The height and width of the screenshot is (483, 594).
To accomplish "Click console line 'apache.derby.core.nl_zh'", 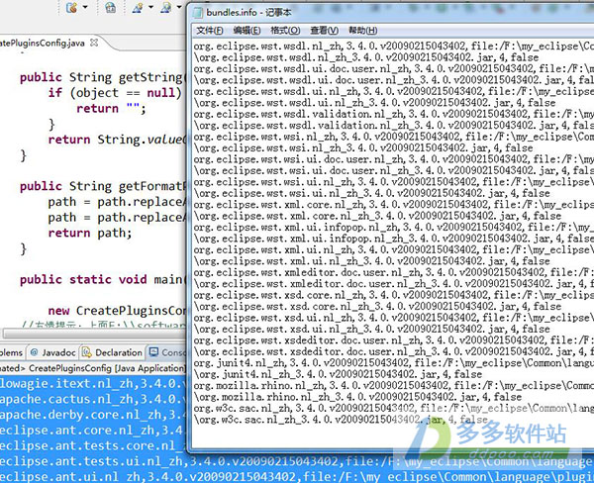I will (x=93, y=415).
